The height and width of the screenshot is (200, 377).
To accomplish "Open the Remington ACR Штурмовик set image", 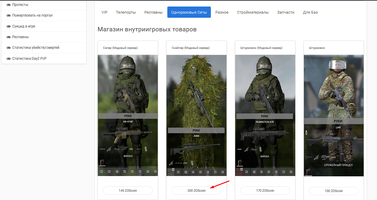I will pyautogui.click(x=265, y=115).
